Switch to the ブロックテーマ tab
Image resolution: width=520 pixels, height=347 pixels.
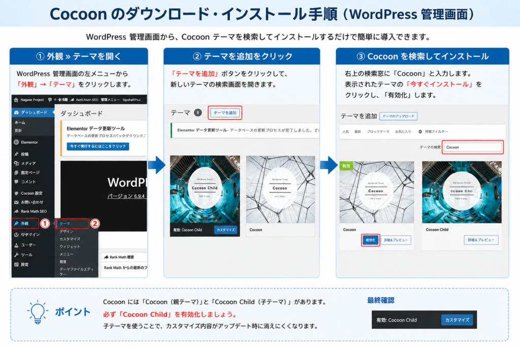(378, 132)
